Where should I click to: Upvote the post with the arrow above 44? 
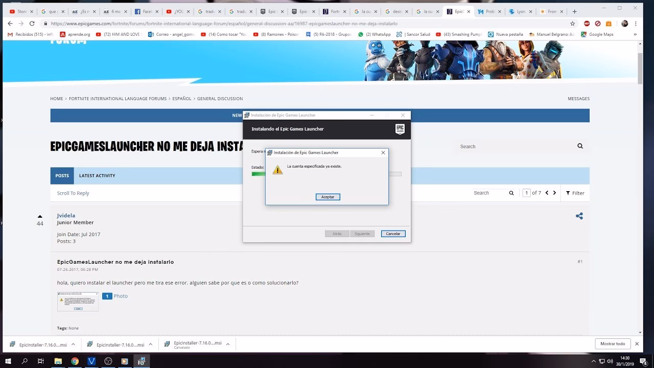[40, 216]
